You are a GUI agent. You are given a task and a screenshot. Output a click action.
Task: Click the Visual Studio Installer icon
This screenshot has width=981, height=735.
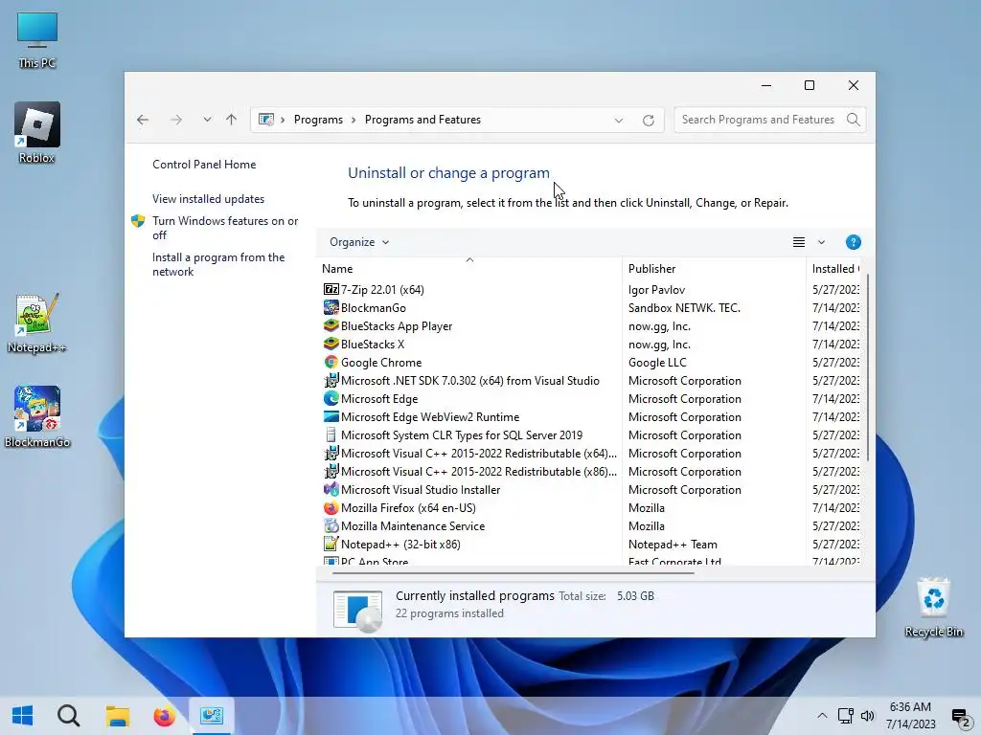331,489
